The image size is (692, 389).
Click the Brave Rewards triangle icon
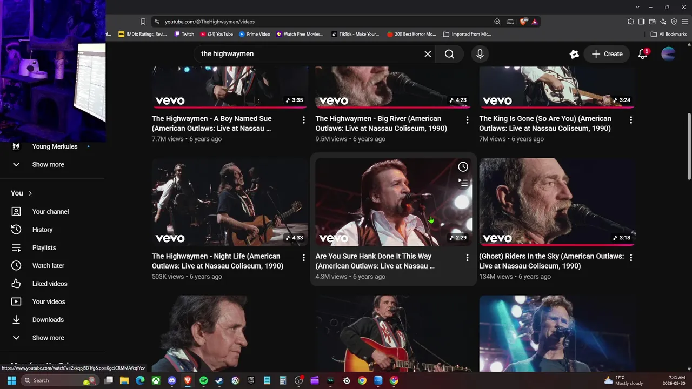tap(534, 22)
